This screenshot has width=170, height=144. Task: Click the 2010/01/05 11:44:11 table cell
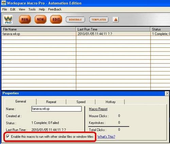[113, 34]
